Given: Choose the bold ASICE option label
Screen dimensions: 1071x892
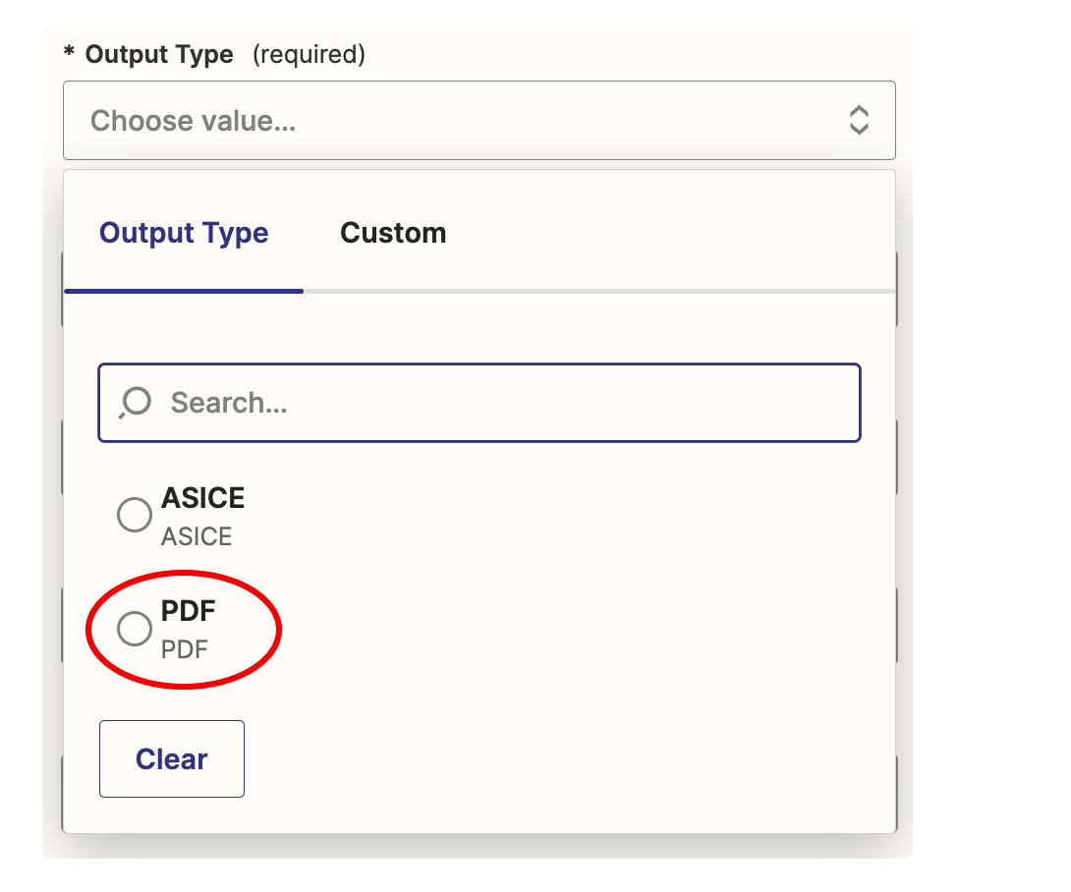Looking at the screenshot, I should [x=202, y=498].
